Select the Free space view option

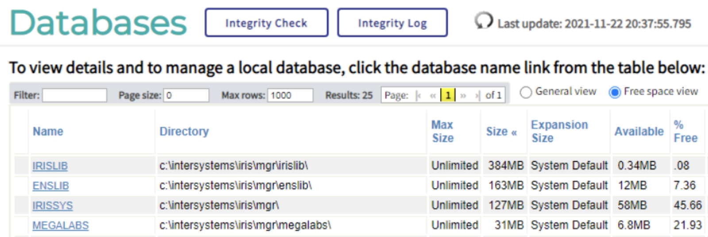615,92
